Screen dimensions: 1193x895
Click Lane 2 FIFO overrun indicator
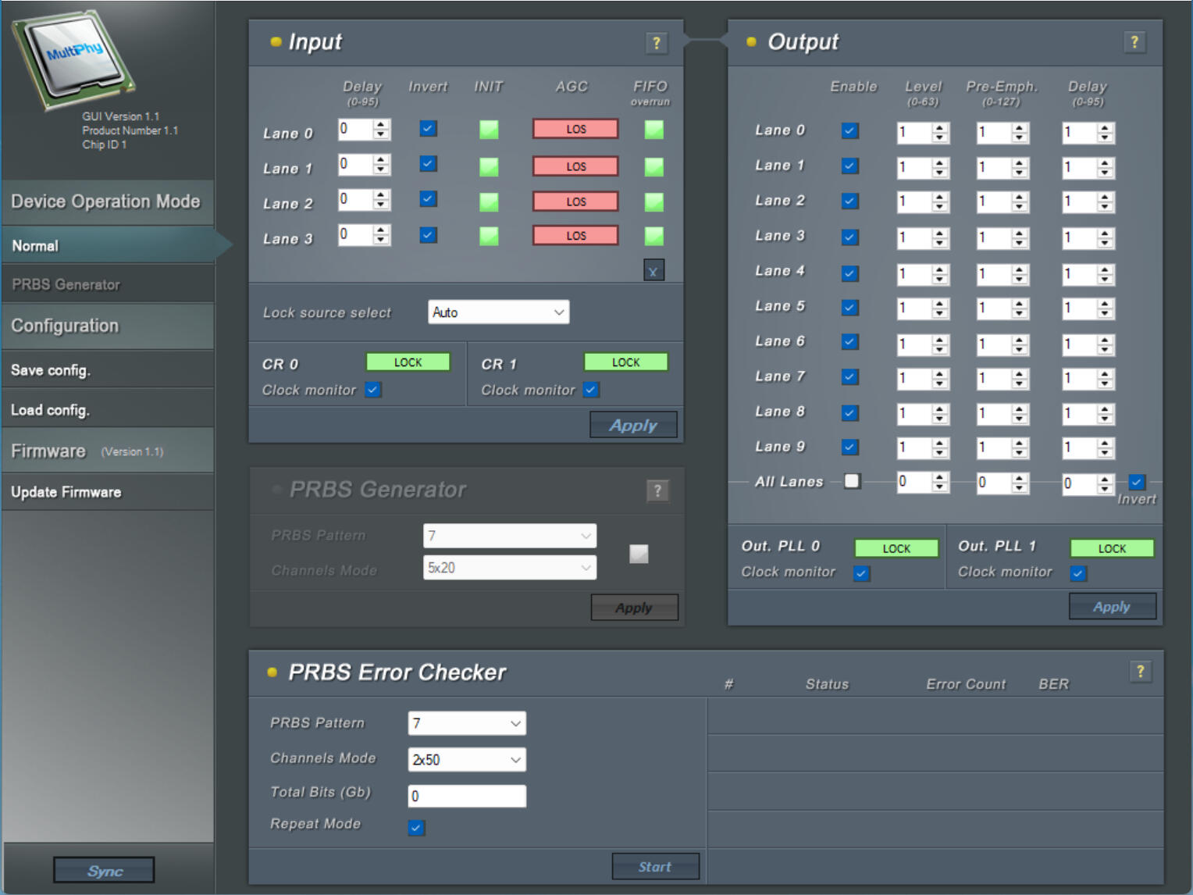point(654,202)
